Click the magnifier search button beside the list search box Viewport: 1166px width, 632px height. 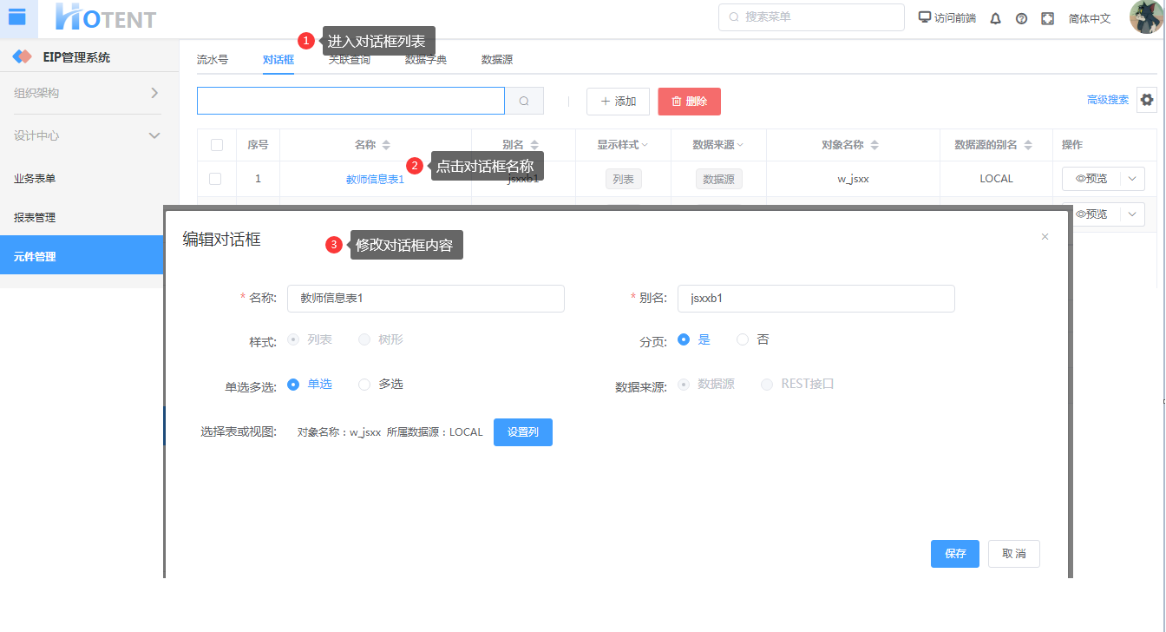(524, 101)
